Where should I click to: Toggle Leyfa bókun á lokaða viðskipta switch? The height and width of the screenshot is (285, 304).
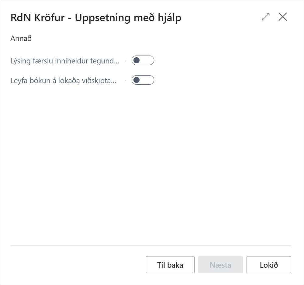143,80
